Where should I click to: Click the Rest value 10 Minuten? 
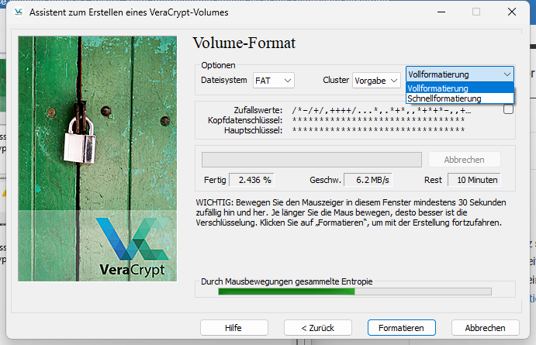tap(474, 180)
